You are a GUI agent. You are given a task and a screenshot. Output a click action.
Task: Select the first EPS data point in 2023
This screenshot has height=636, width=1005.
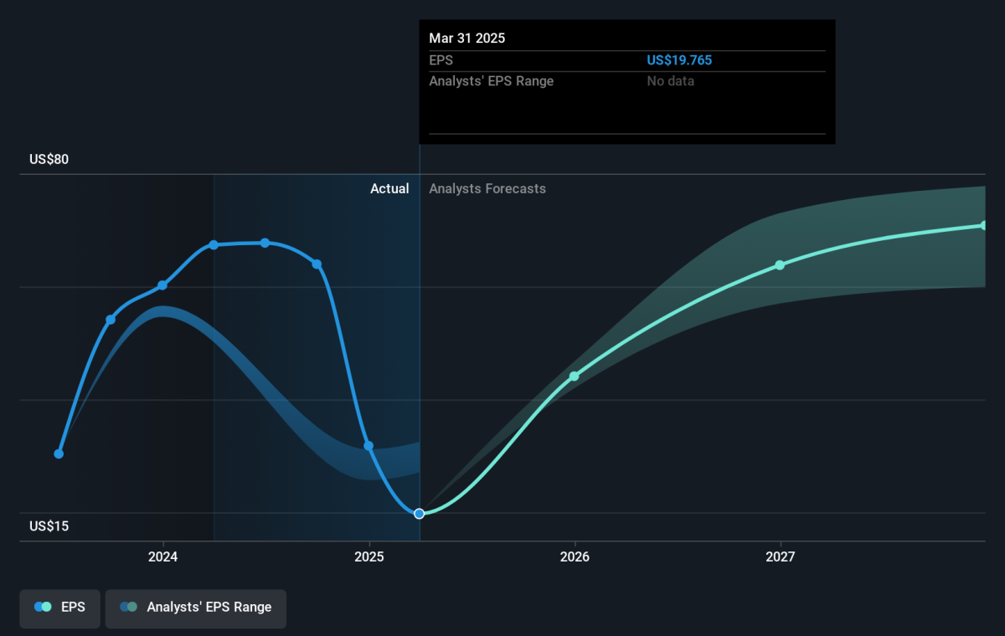pos(59,454)
